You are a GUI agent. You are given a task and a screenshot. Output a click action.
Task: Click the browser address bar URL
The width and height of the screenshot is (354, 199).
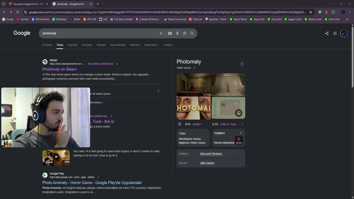[x=167, y=12]
